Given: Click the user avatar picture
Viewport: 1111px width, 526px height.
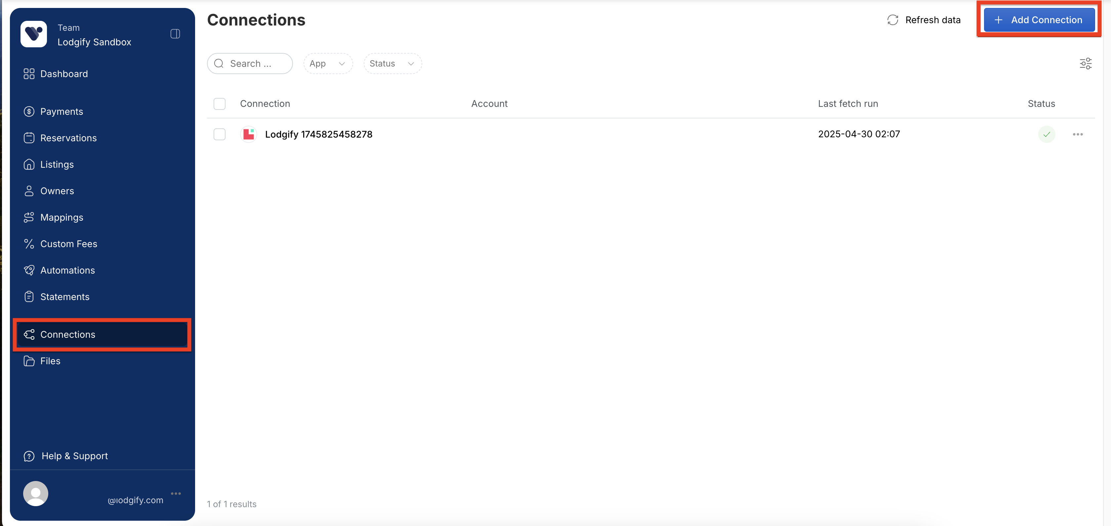Looking at the screenshot, I should (x=36, y=493).
